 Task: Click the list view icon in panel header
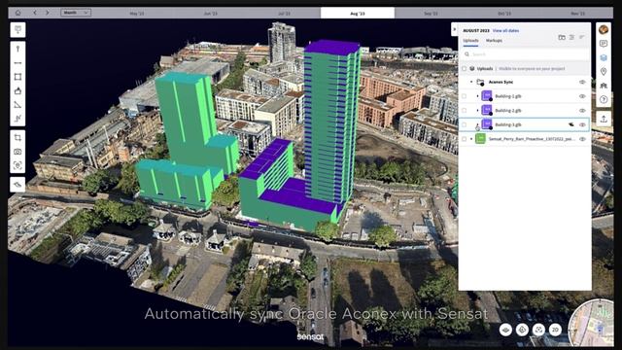coord(571,37)
